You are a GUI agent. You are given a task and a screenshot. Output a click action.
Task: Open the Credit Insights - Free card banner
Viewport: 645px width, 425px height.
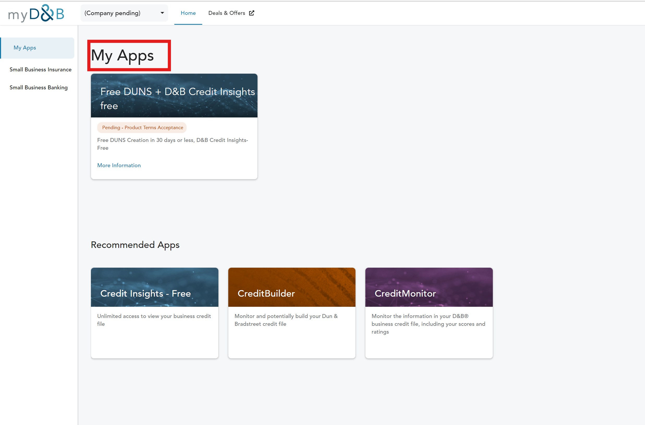pyautogui.click(x=154, y=287)
